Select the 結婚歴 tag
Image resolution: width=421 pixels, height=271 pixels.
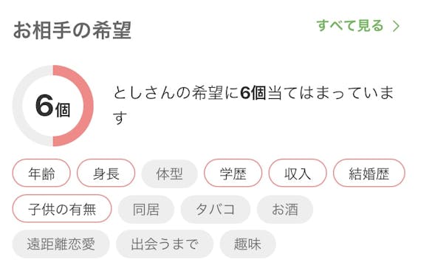pos(369,173)
